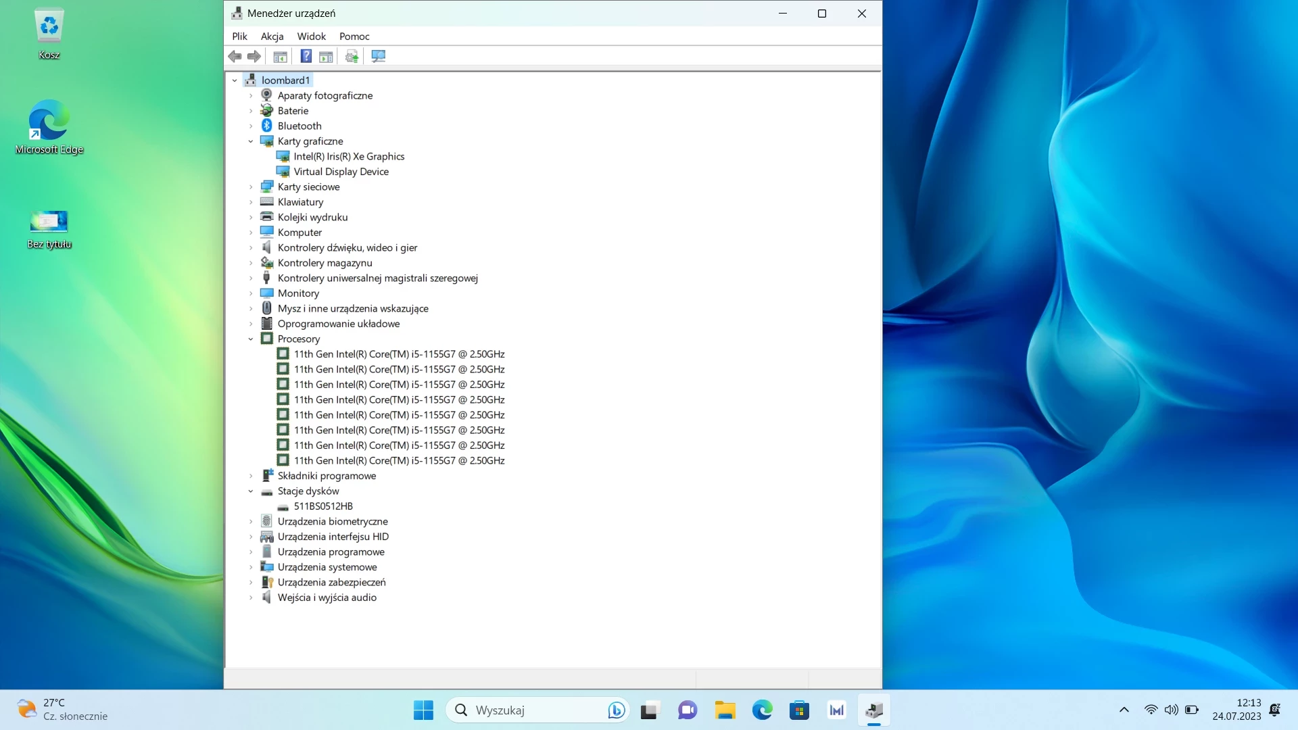Select Urządzenia programowe entry
Viewport: 1298px width, 730px height.
click(331, 552)
